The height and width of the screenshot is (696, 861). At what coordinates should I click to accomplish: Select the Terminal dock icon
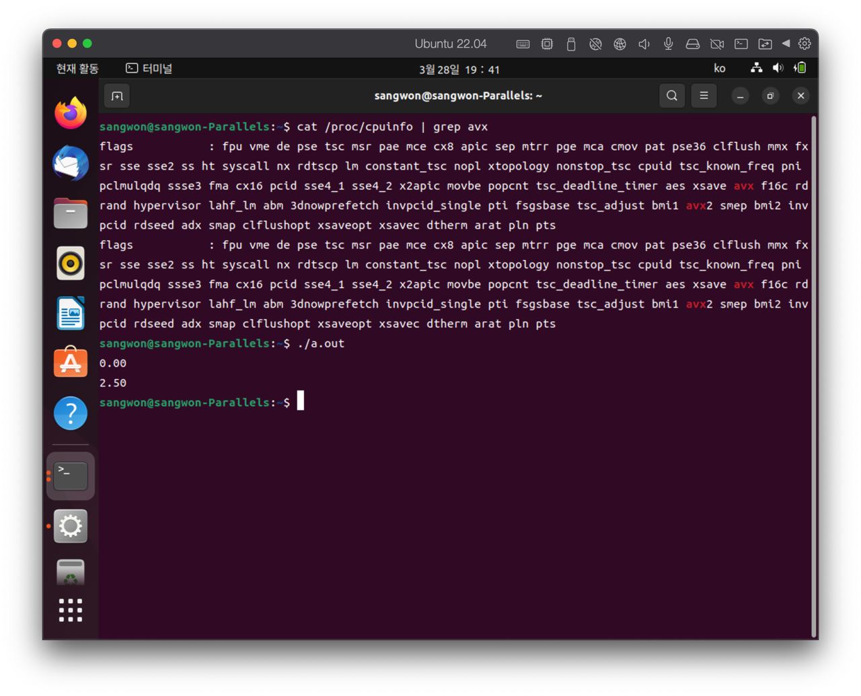point(71,476)
